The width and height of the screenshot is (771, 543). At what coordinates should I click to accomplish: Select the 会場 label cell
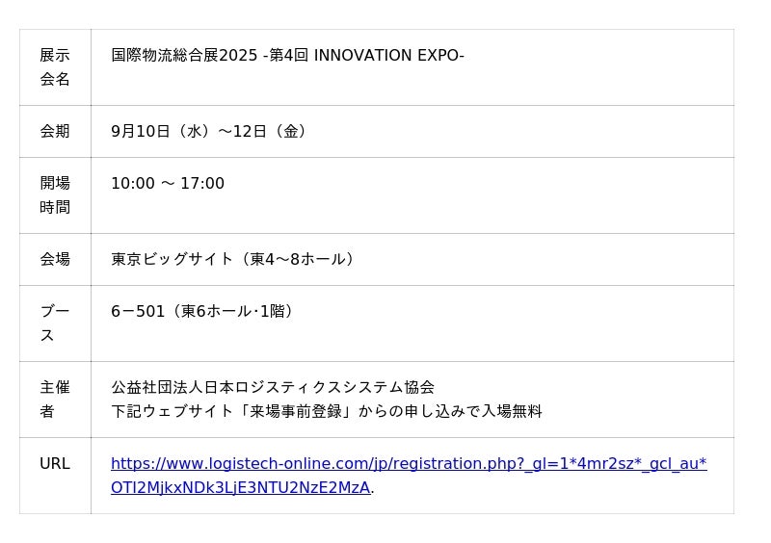click(55, 259)
